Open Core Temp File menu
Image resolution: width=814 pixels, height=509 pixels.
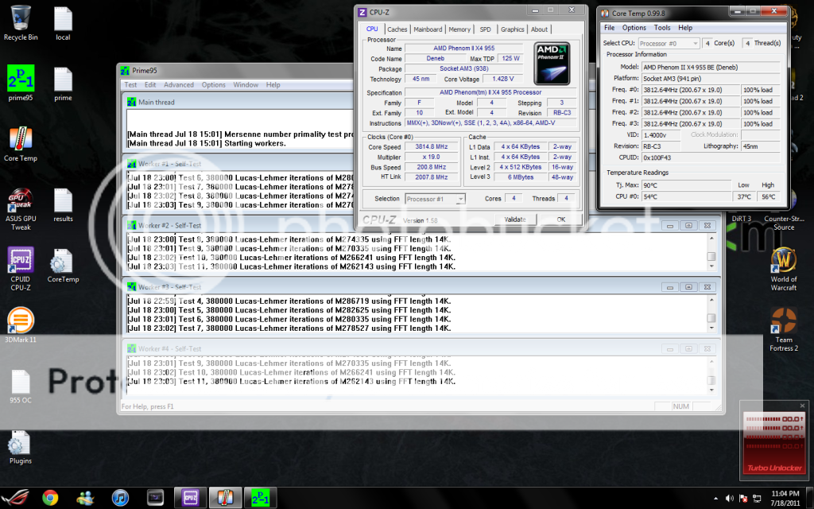610,28
